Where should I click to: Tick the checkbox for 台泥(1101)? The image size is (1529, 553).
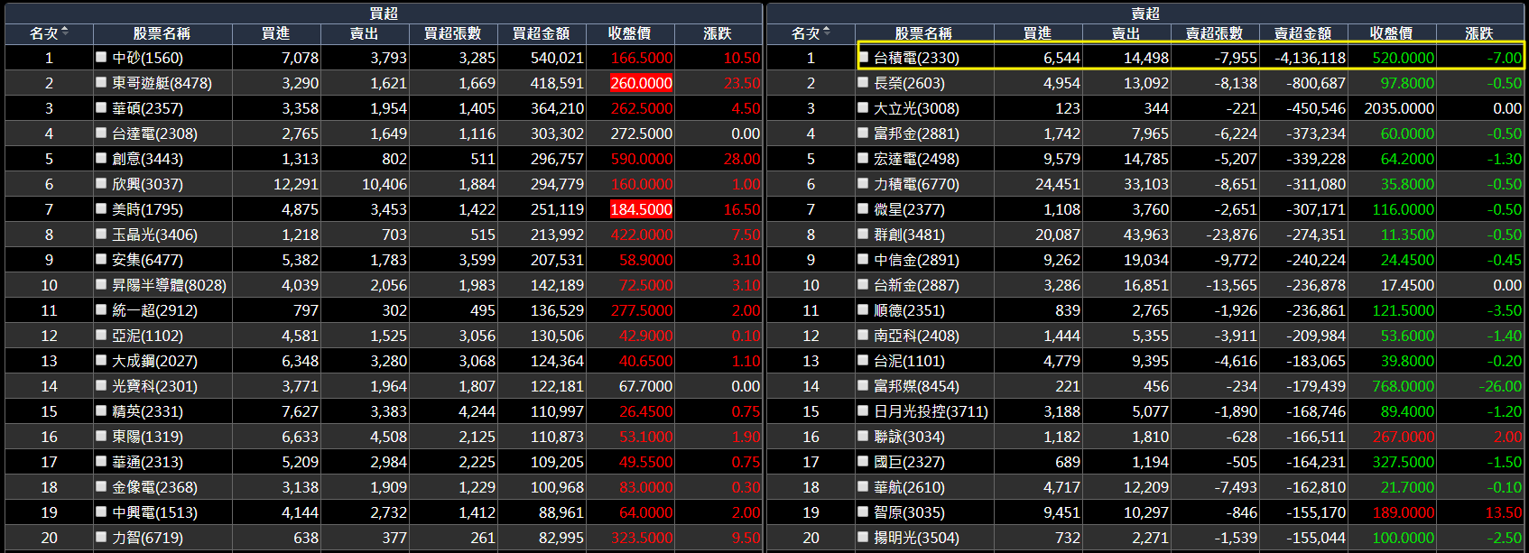863,360
